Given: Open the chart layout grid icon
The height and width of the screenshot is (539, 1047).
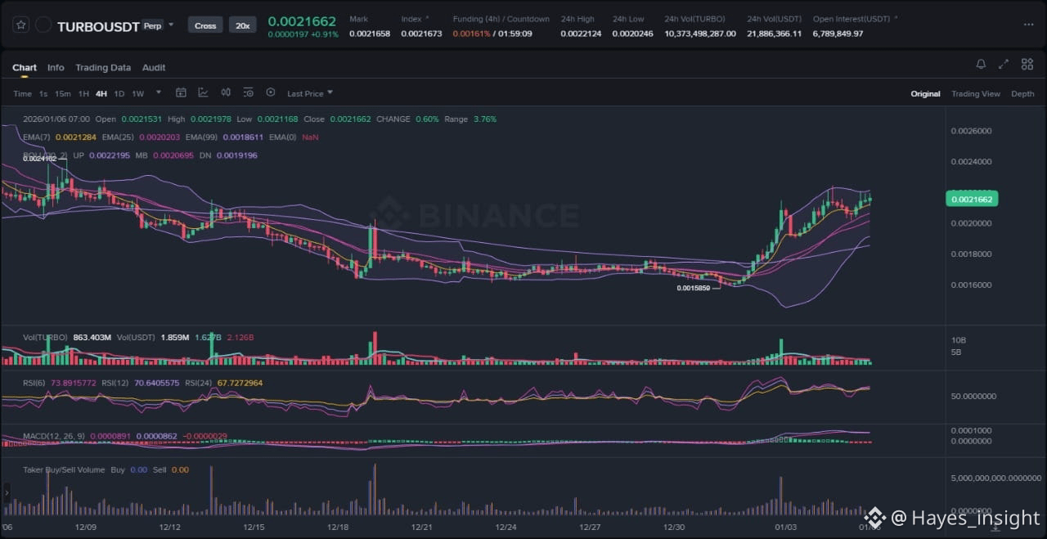Looking at the screenshot, I should [x=1026, y=65].
